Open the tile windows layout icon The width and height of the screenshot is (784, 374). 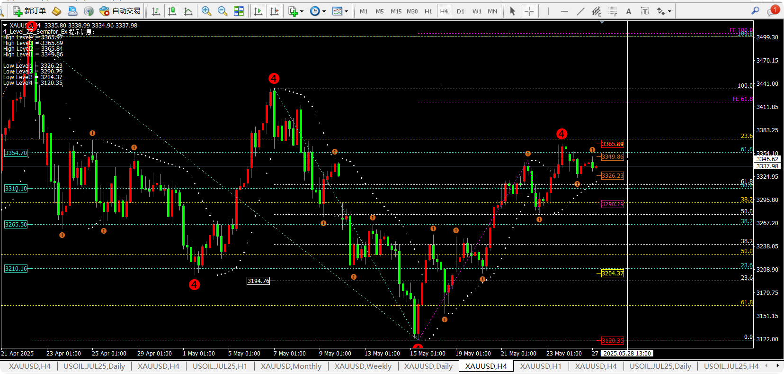[239, 11]
